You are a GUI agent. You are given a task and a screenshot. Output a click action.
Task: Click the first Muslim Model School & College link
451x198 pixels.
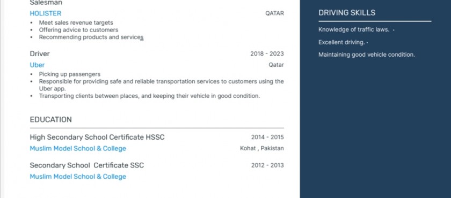coord(78,148)
